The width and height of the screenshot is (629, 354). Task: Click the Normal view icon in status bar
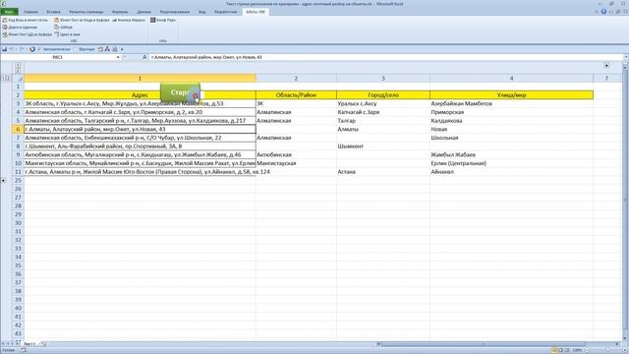[554, 350]
